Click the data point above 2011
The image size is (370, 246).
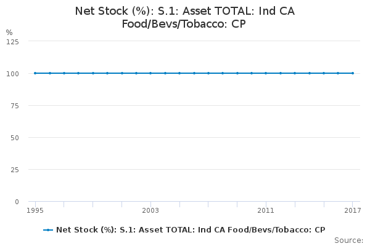pos(266,73)
